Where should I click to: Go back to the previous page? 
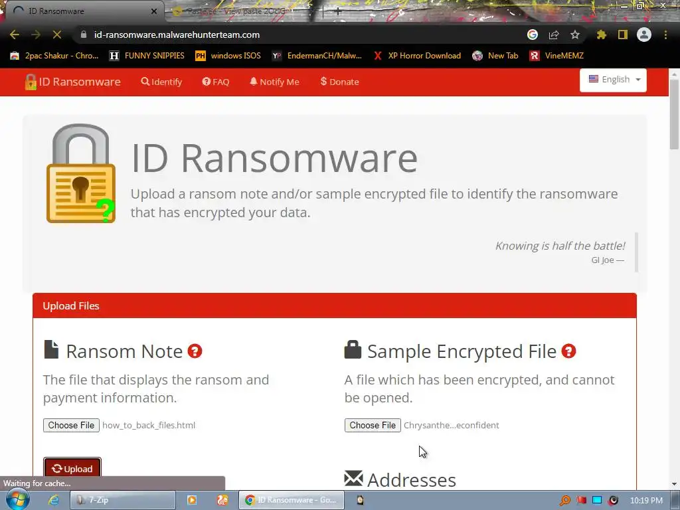pyautogui.click(x=15, y=35)
